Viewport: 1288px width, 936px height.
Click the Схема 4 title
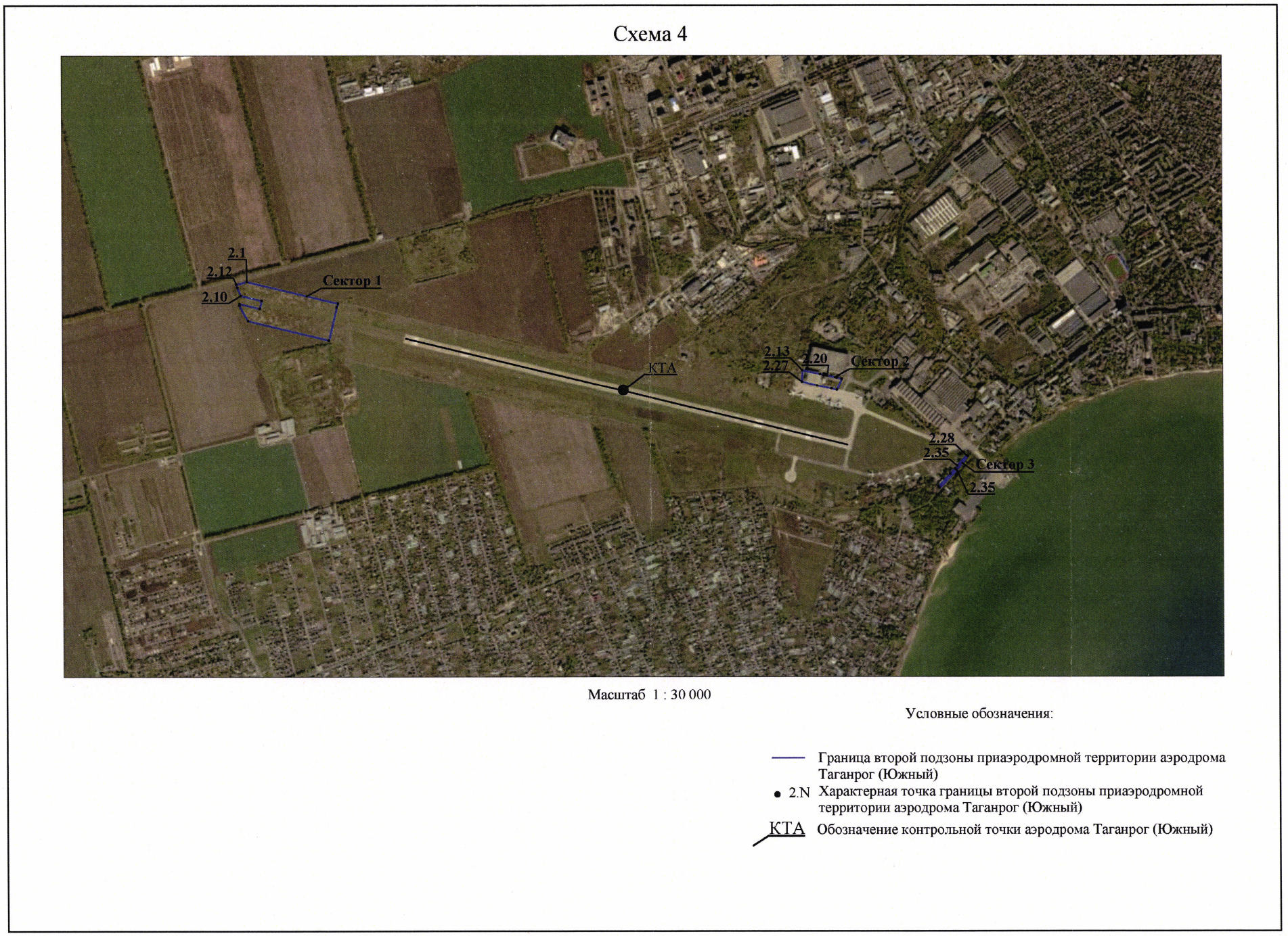point(649,34)
